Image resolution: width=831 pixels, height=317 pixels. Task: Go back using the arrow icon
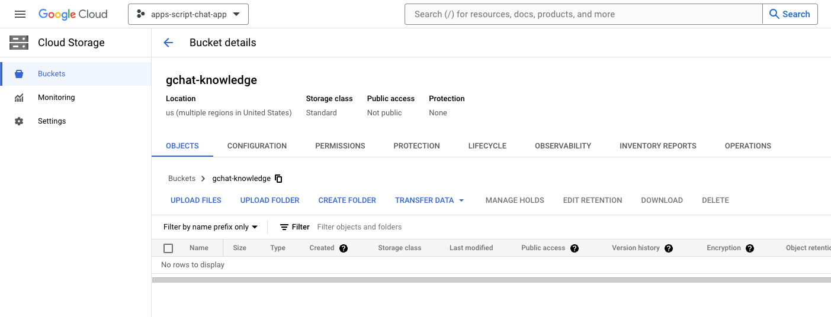pos(168,43)
